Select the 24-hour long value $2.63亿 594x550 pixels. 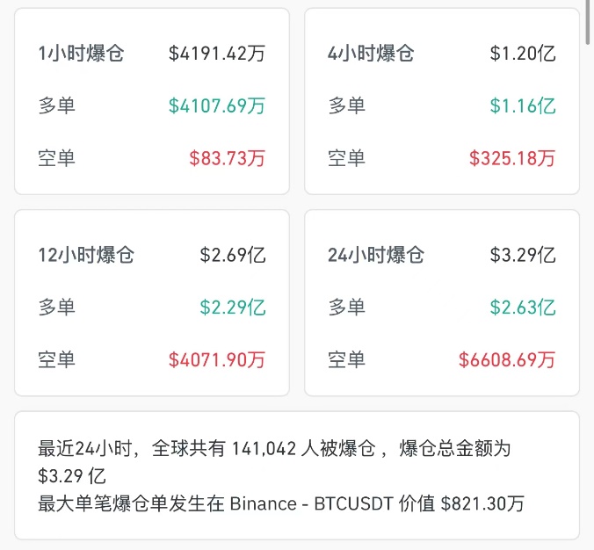coord(522,308)
